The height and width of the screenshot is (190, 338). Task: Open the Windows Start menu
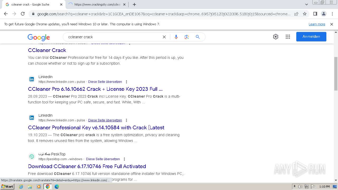(7, 186)
